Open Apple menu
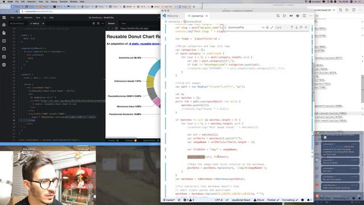Viewport: 364px width, 205px height. [4, 1]
